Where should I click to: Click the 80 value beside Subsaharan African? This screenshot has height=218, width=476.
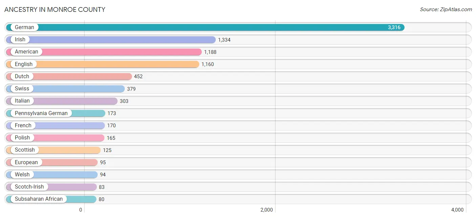[x=102, y=199]
